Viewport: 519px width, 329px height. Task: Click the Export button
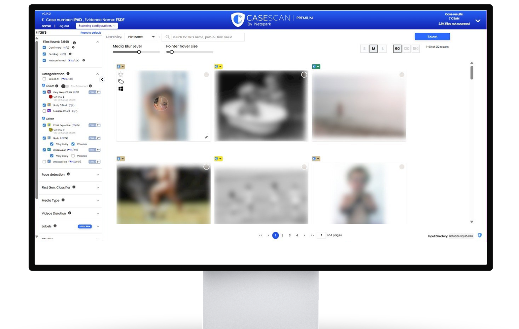pos(432,36)
